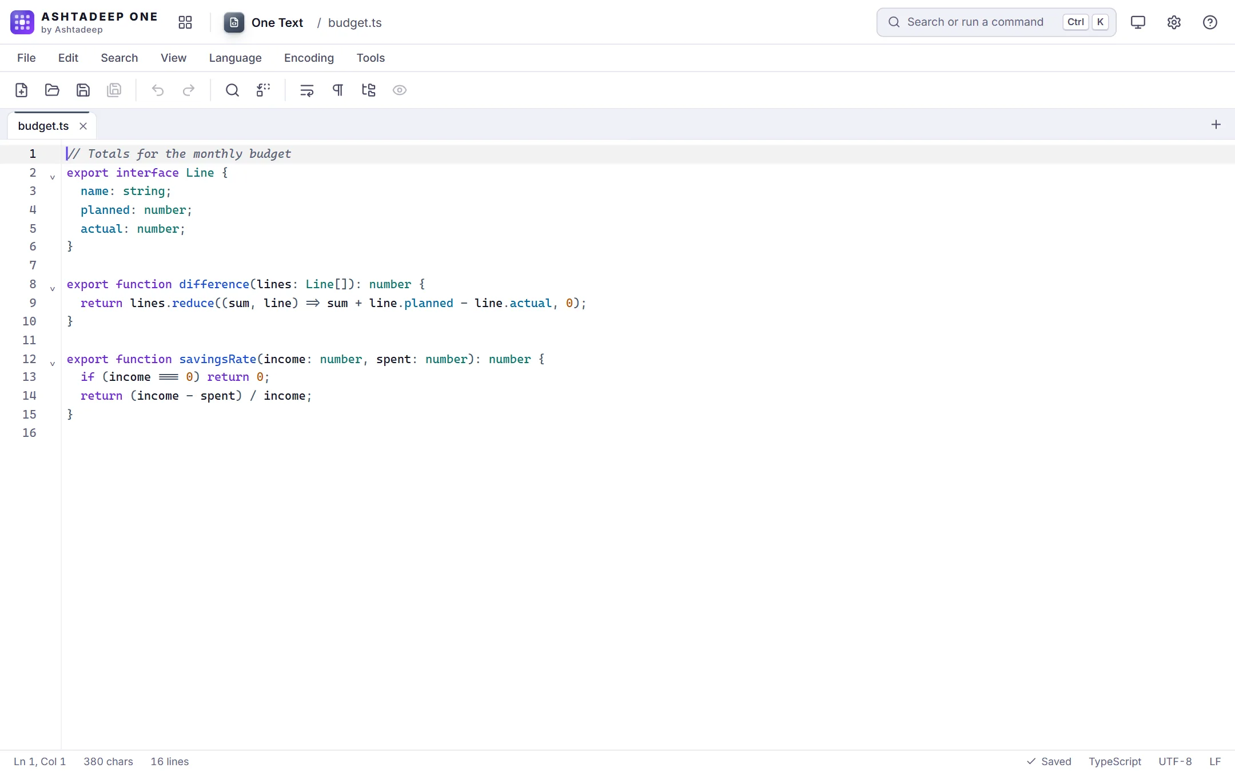Collapse the Line interface fold arrow
Image resolution: width=1235 pixels, height=772 pixels.
coord(53,177)
